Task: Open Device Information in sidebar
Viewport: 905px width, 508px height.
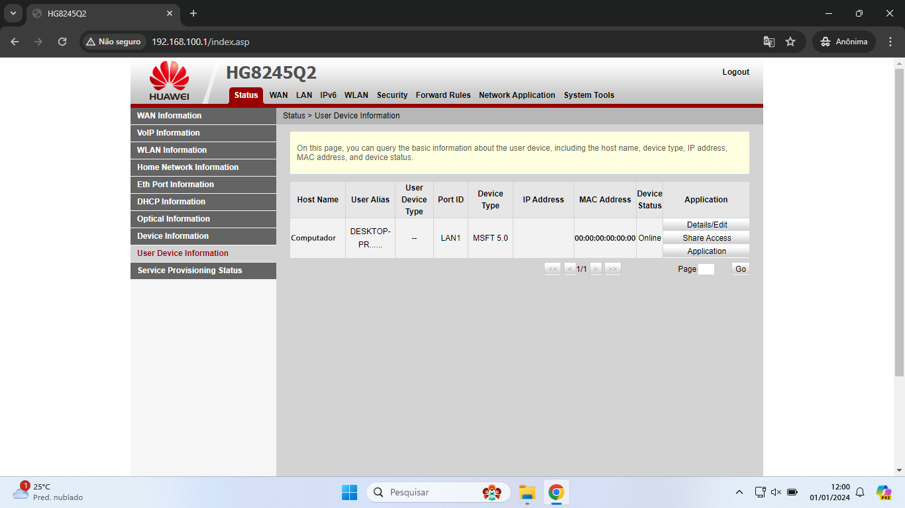Action: tap(203, 236)
